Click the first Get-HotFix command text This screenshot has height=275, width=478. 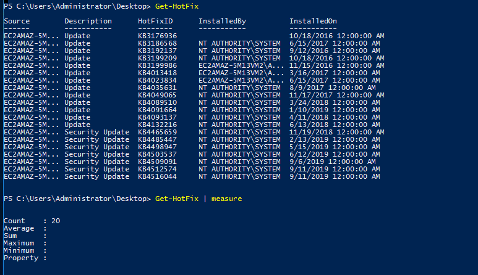pos(177,6)
